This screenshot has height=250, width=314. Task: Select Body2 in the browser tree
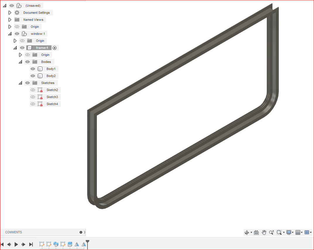[51, 76]
